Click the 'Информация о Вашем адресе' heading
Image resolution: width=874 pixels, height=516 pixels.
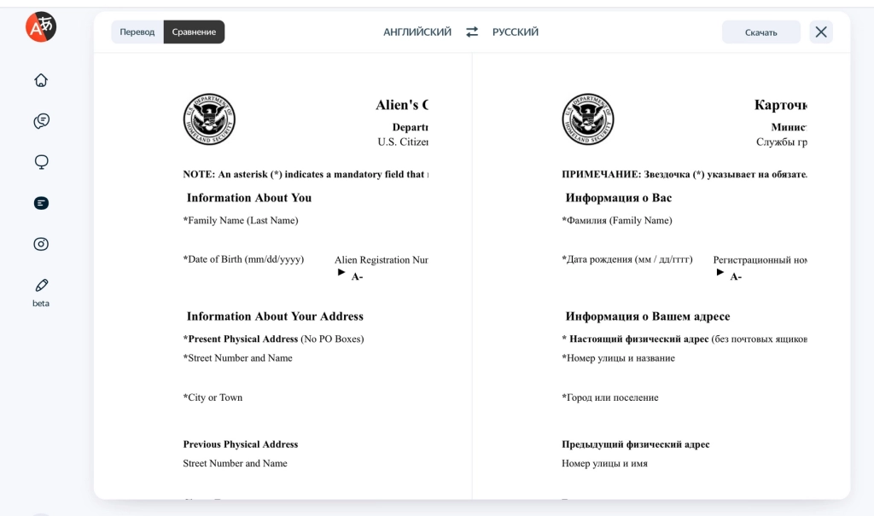pos(648,316)
